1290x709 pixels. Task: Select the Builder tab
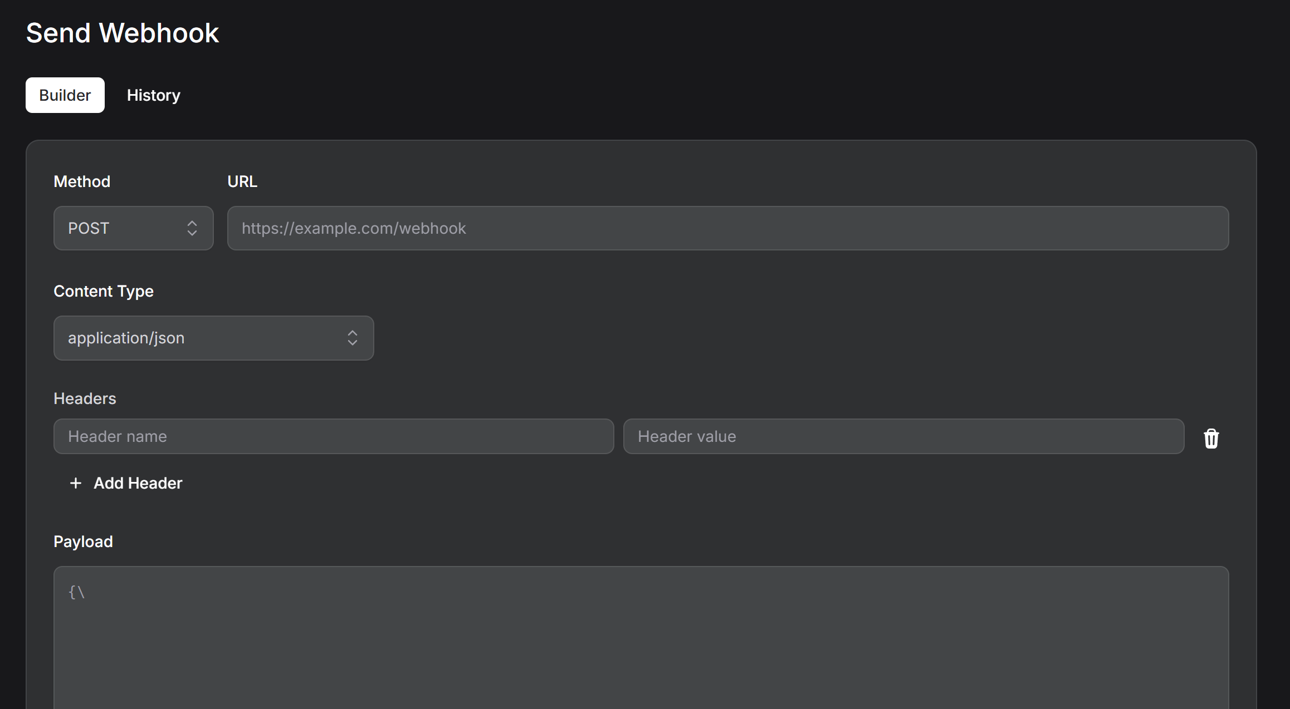(x=65, y=95)
